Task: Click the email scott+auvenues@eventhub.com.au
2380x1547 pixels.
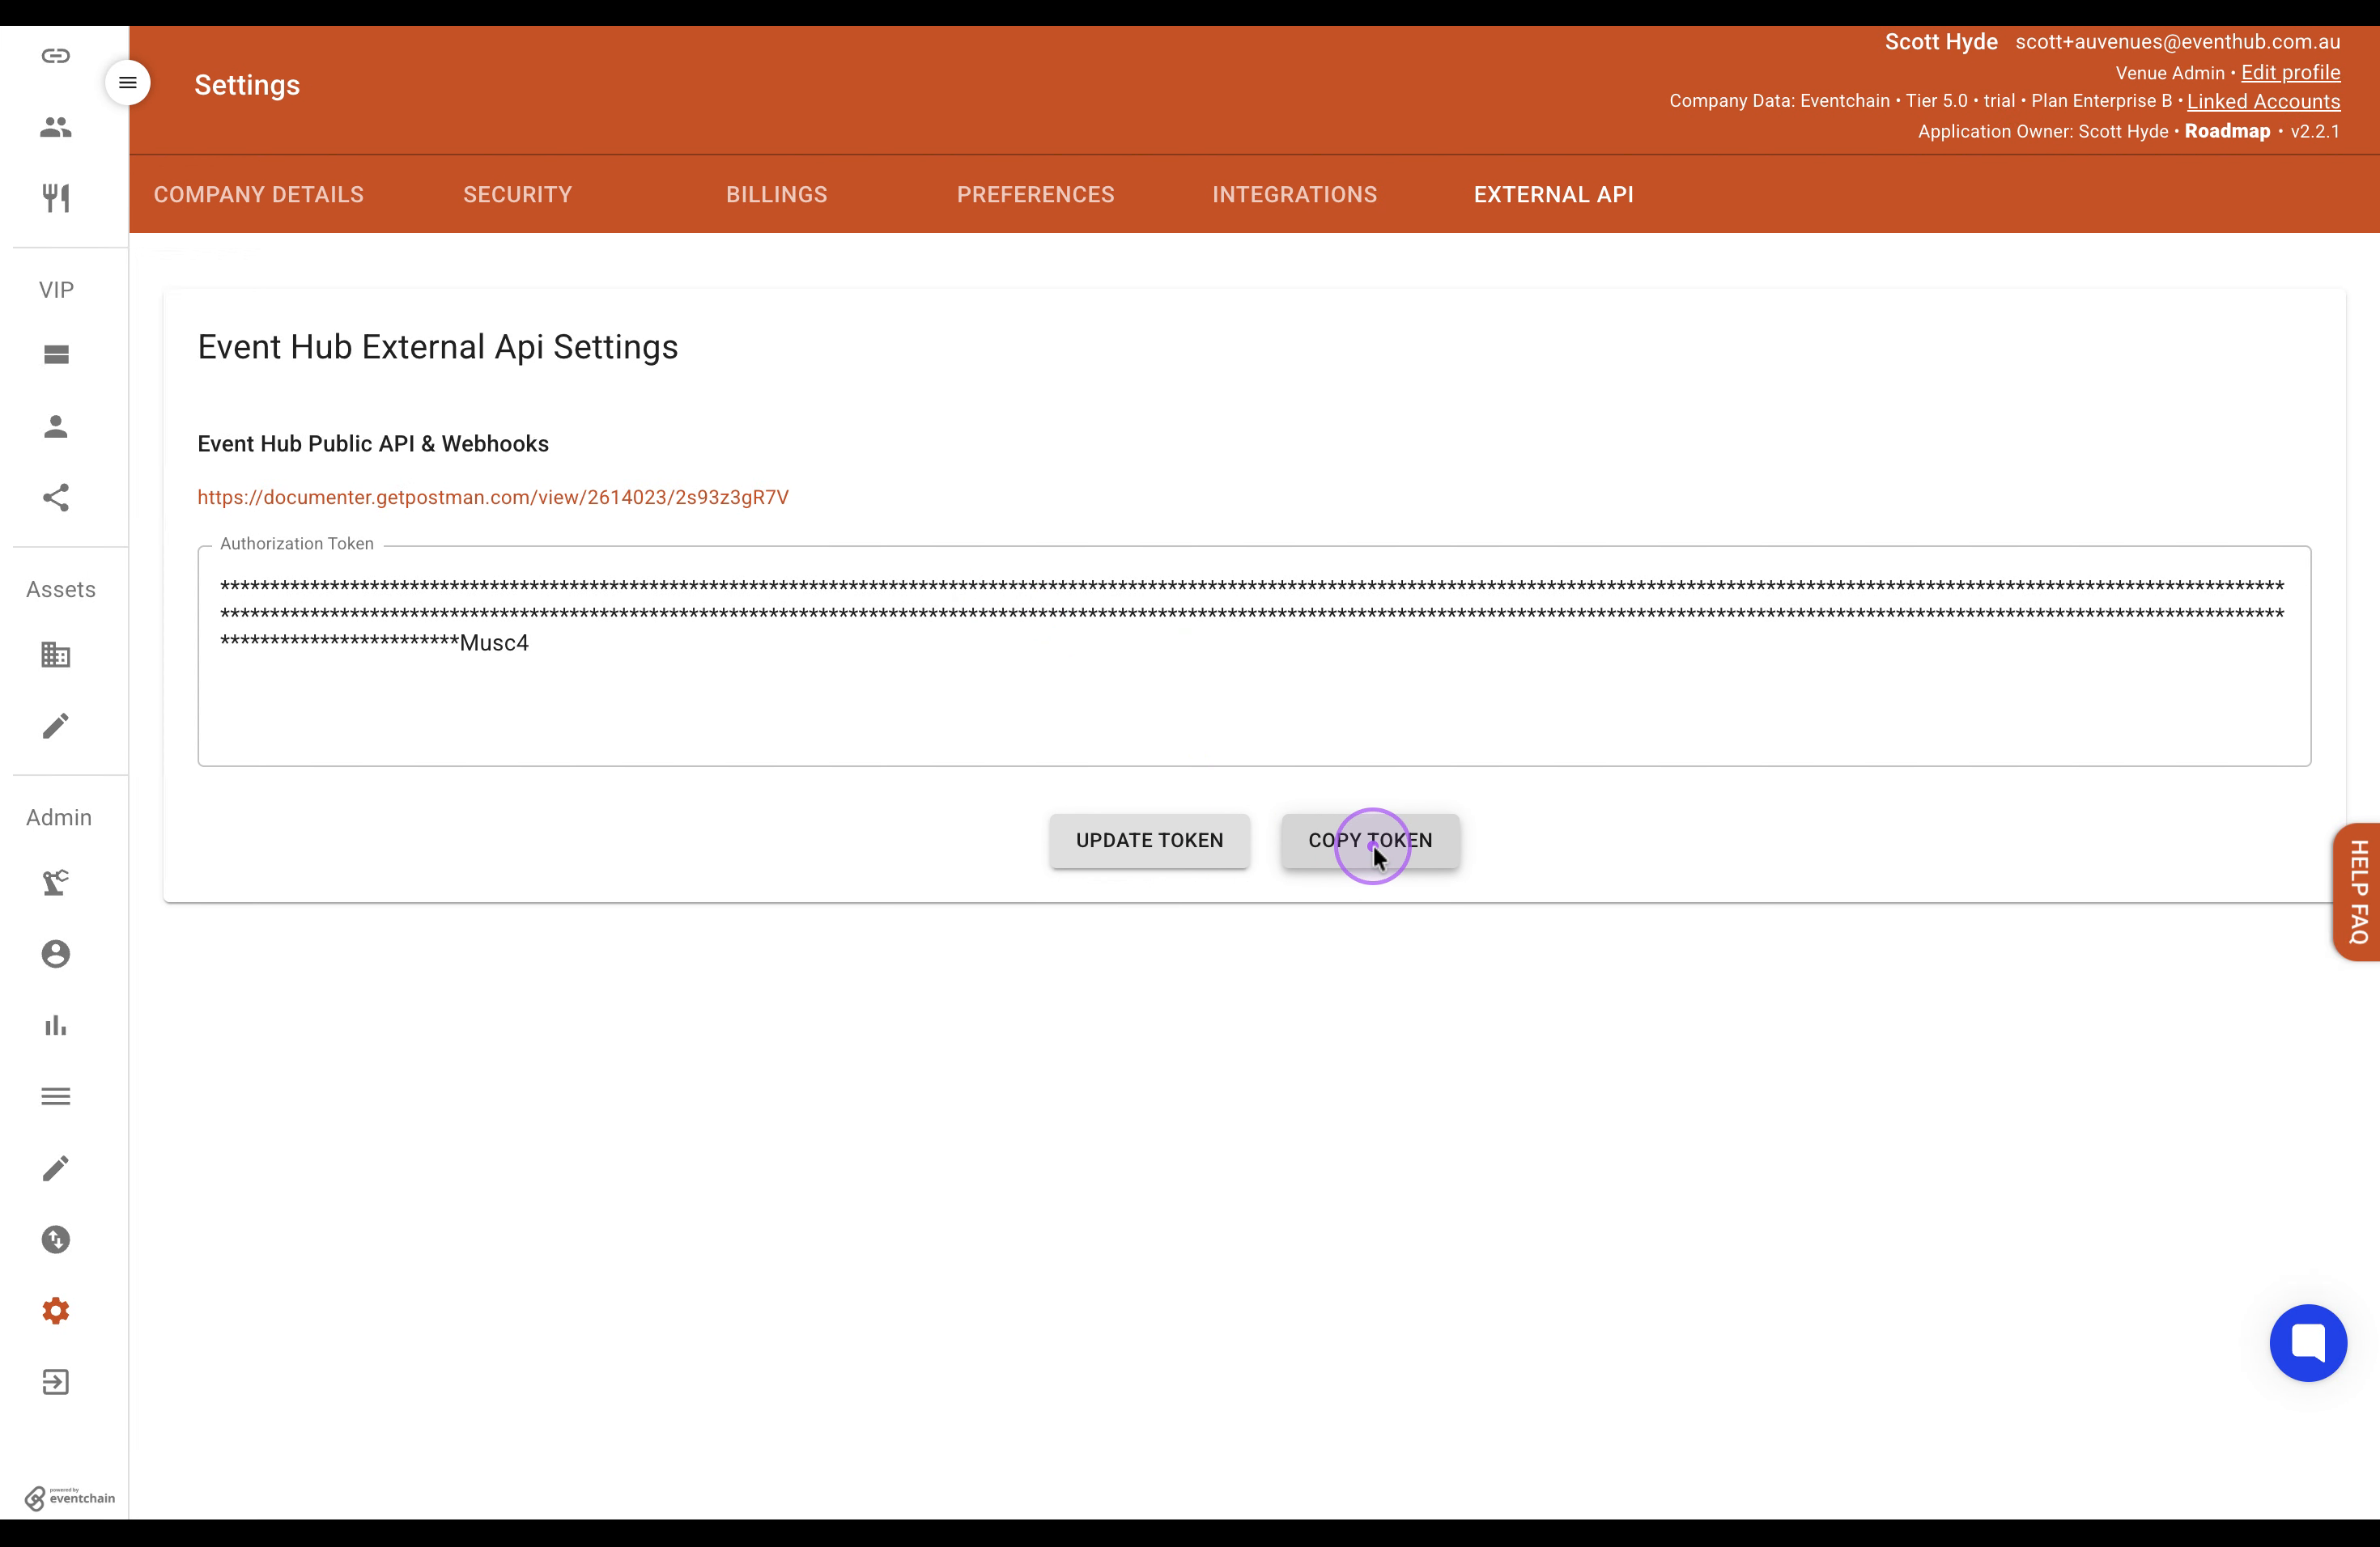Action: [x=2178, y=42]
